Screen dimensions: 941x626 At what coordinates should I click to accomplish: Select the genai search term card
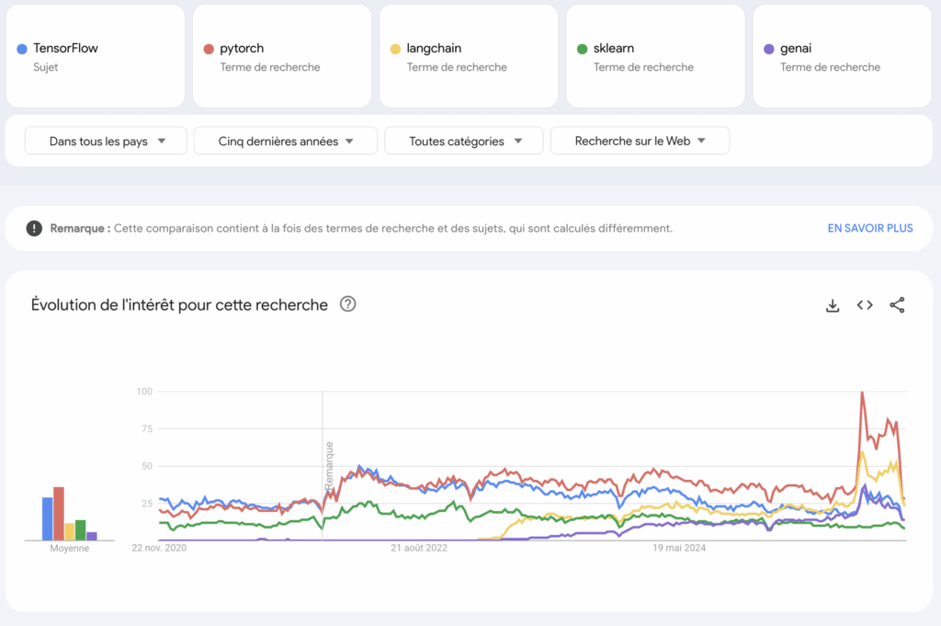coord(842,57)
